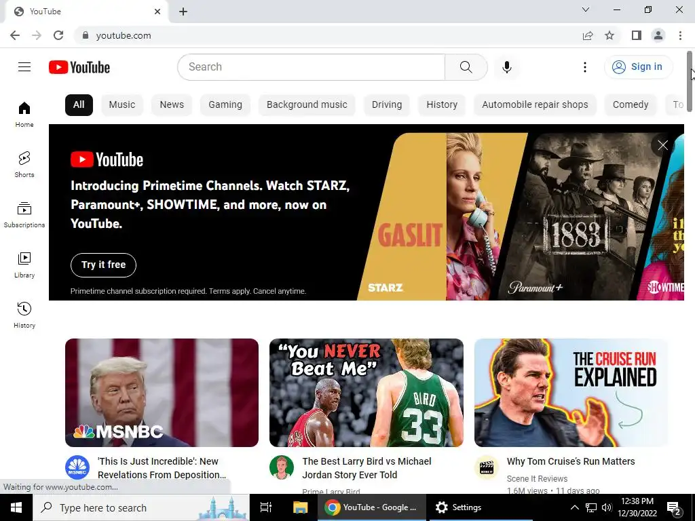Screen dimensions: 695x521
Task: Close the YouTube browser tab
Action: pos(157,12)
